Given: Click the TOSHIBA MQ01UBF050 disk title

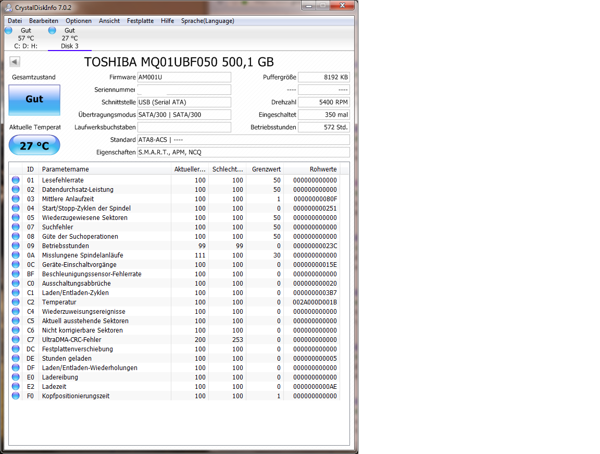Looking at the screenshot, I should (179, 62).
